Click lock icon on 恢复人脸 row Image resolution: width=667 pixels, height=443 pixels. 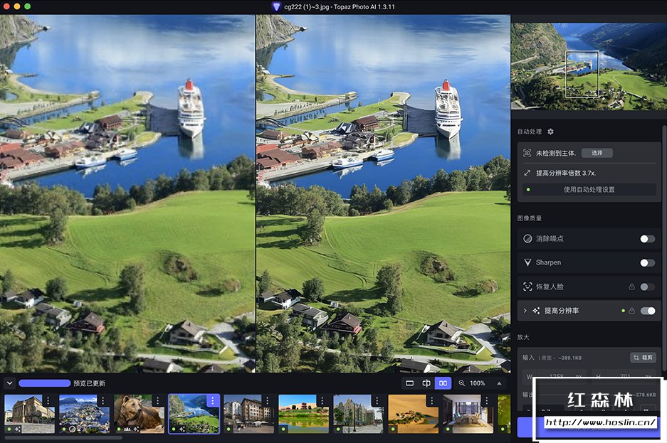631,287
